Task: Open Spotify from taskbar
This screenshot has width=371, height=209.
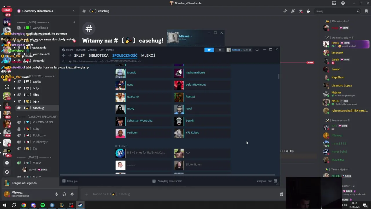Action: click(43, 205)
